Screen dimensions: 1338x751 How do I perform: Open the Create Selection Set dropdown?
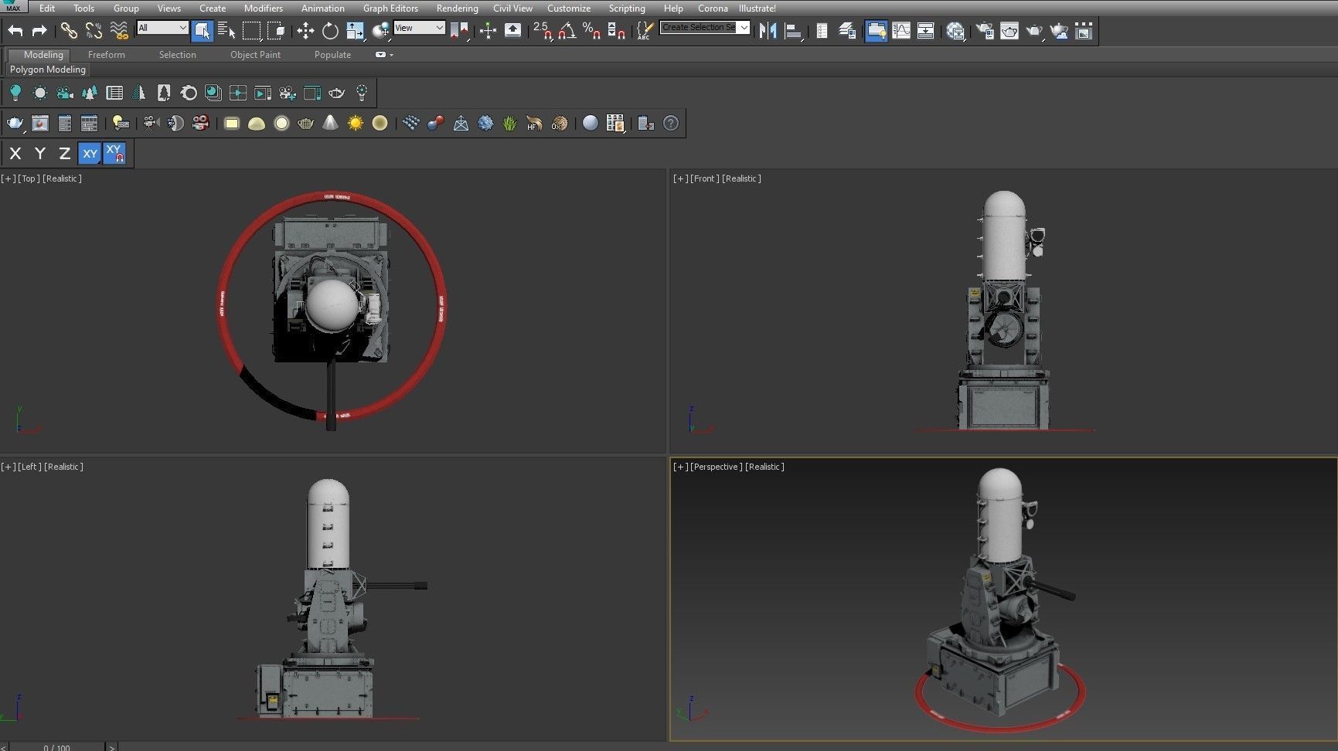coord(704,28)
